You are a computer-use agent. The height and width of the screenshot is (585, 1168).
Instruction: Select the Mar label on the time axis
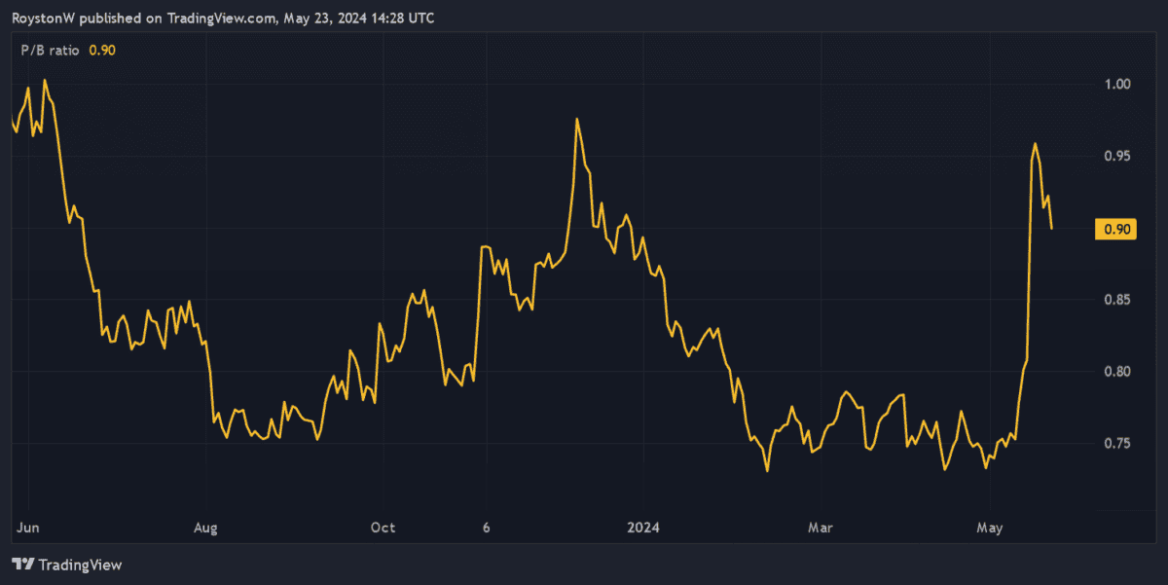[821, 528]
